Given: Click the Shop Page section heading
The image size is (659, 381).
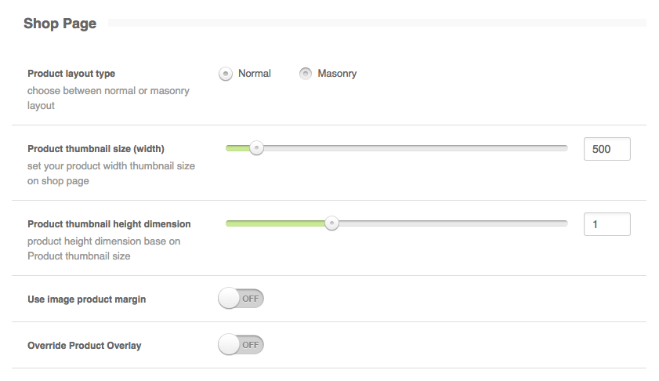Looking at the screenshot, I should click(x=60, y=24).
